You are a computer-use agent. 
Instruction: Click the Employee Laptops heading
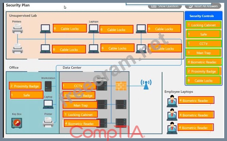[x=179, y=92]
